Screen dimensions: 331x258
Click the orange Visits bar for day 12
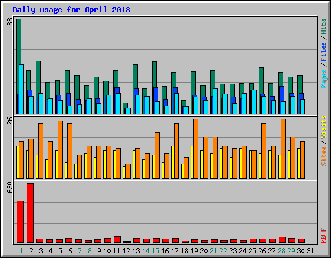point(128,171)
